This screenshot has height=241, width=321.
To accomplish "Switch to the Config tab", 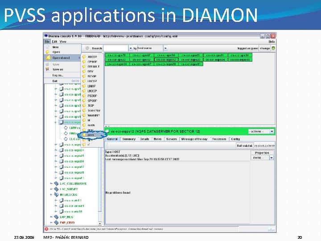I will [235, 139].
